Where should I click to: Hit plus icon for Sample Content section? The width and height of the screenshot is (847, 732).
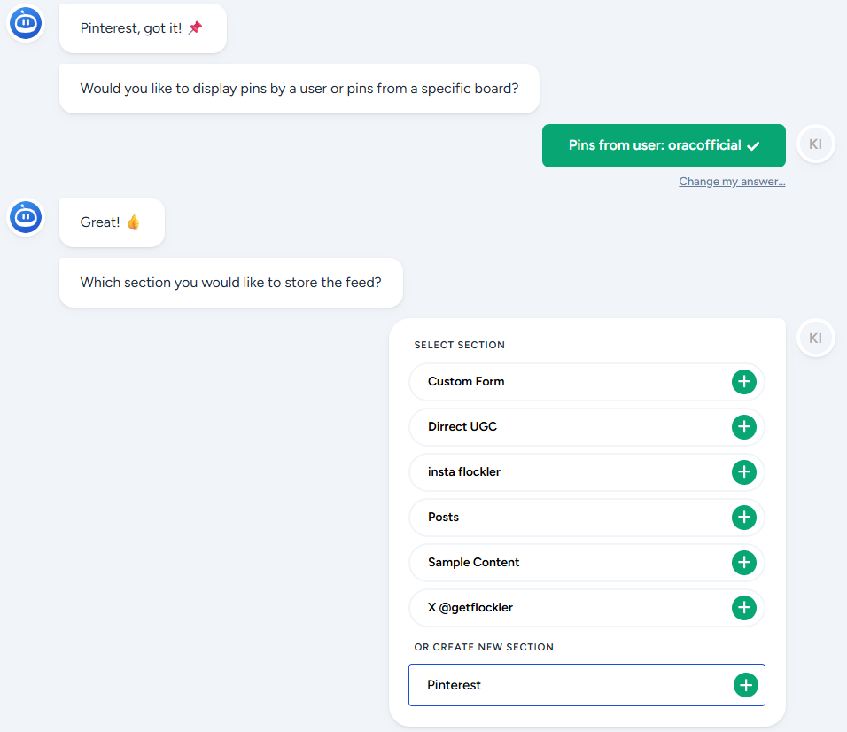click(x=743, y=563)
